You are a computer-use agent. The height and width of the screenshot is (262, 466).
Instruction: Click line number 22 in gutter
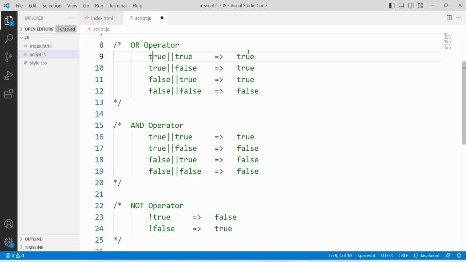pos(99,206)
